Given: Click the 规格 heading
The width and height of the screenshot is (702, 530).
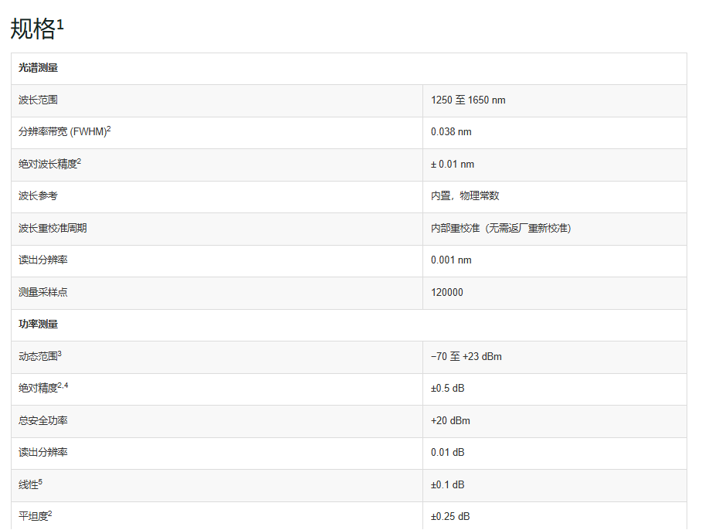Looking at the screenshot, I should point(37,29).
